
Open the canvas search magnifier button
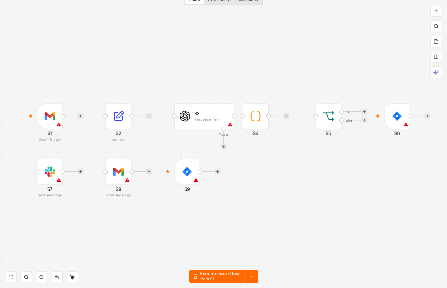click(x=436, y=26)
